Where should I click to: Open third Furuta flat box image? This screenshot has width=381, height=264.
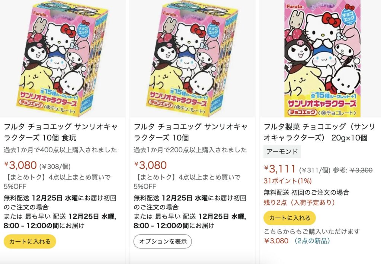[x=323, y=58]
